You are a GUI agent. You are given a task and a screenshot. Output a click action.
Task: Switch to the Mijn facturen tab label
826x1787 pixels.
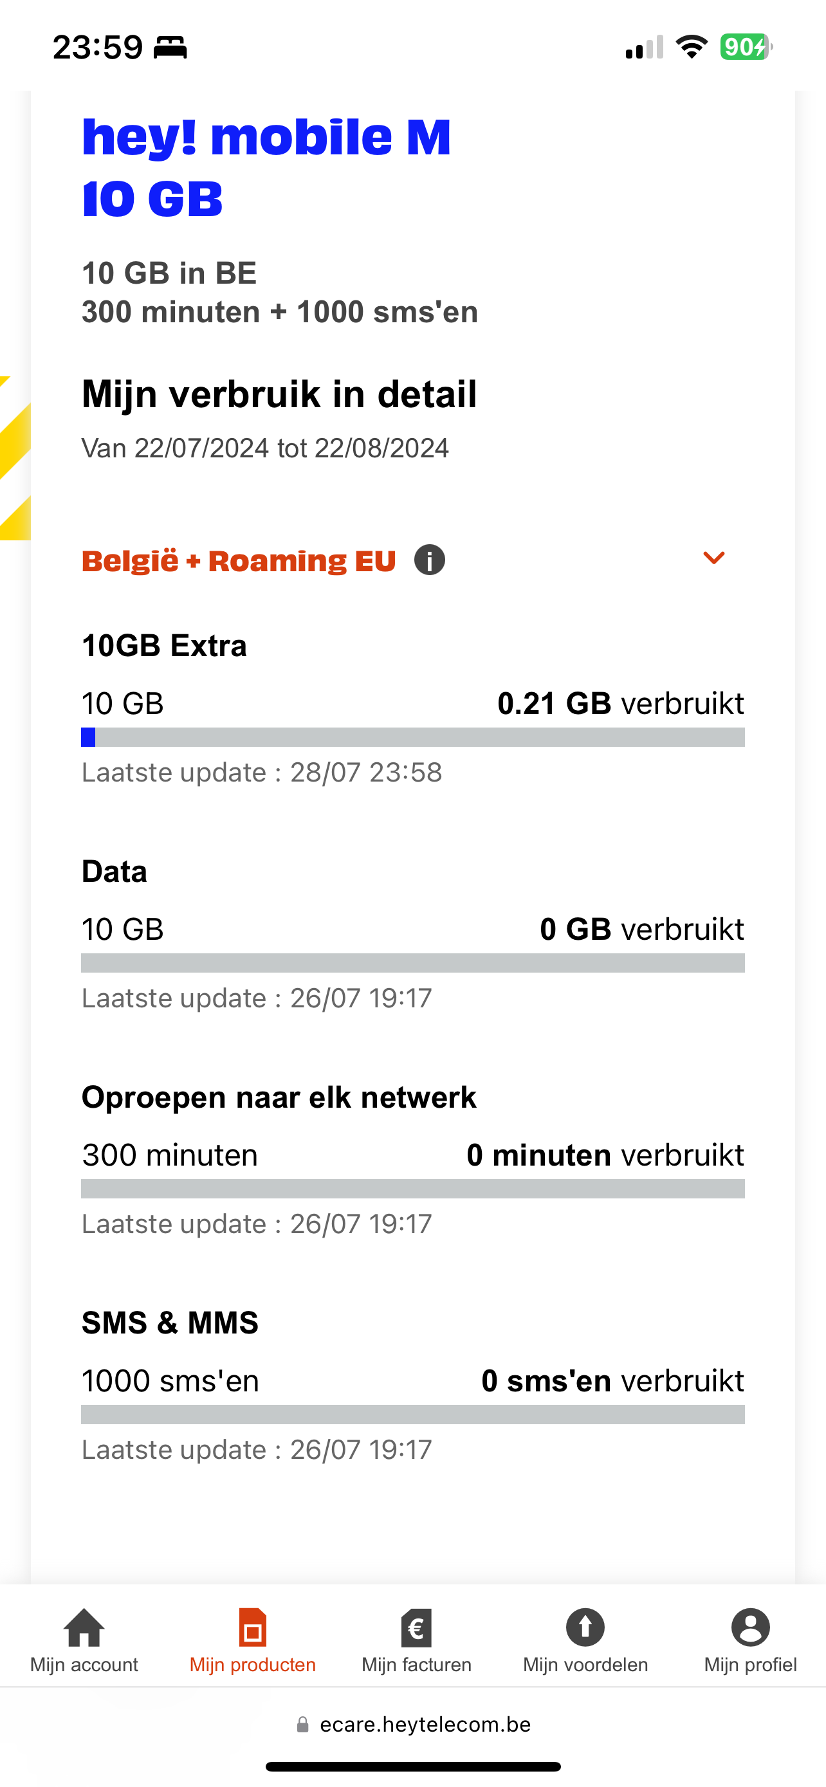416,1665
